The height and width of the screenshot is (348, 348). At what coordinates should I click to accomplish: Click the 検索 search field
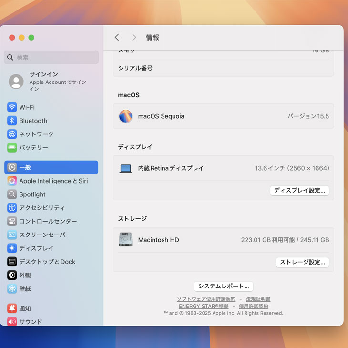click(x=51, y=57)
